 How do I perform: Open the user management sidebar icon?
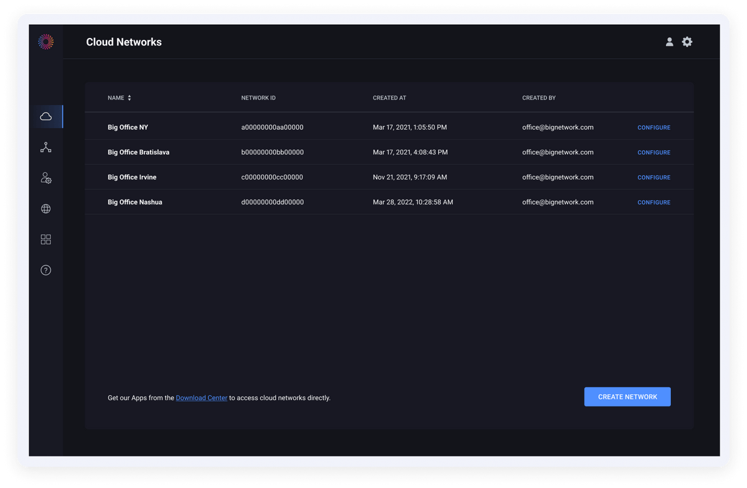(45, 178)
